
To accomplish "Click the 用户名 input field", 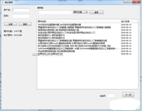I will [x=21, y=10].
